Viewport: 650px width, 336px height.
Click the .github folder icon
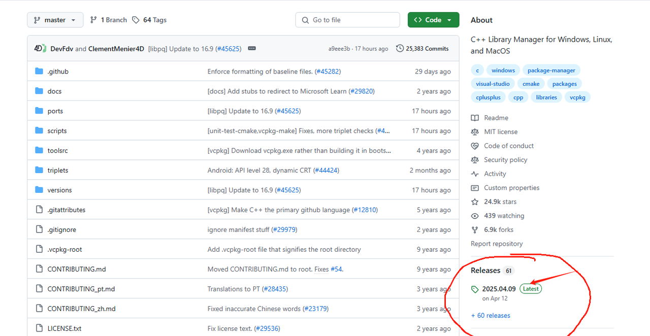tap(39, 72)
